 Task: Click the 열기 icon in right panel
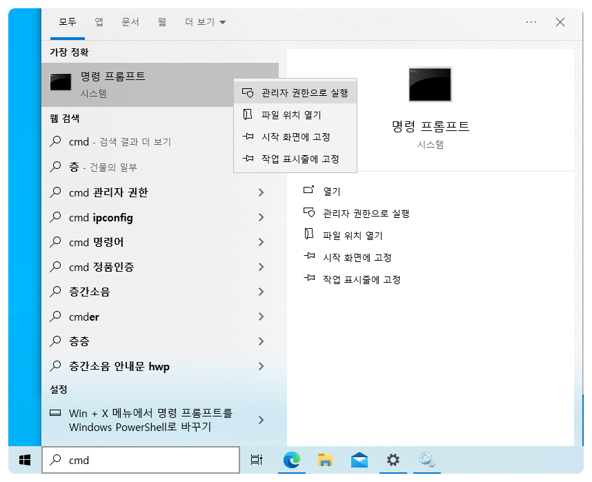[309, 190]
